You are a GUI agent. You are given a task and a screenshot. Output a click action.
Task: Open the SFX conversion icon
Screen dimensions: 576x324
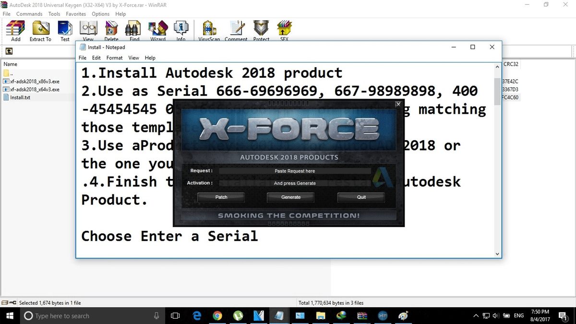click(x=284, y=30)
